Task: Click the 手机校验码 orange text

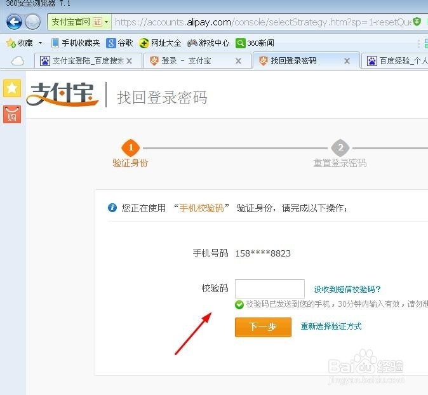Action: coord(201,208)
